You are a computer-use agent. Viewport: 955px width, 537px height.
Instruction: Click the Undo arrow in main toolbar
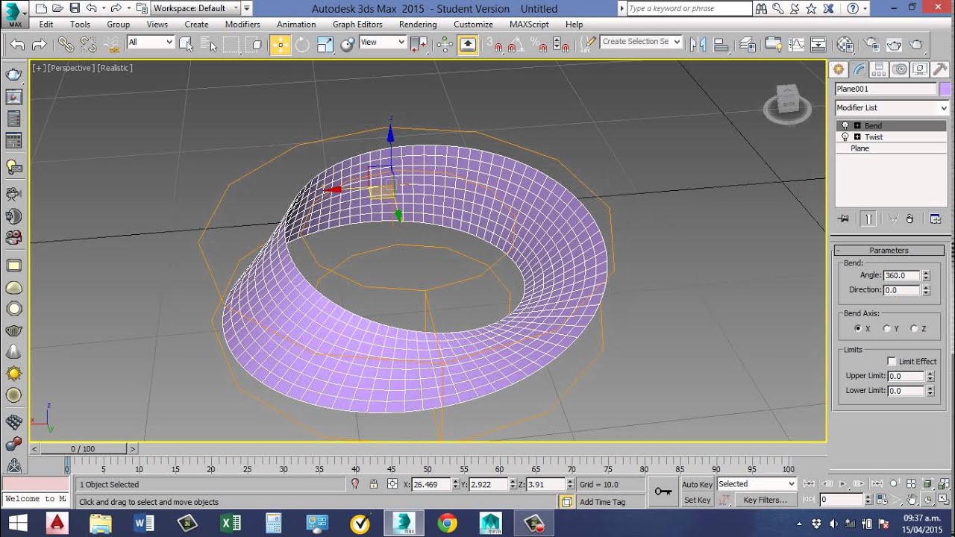(18, 45)
